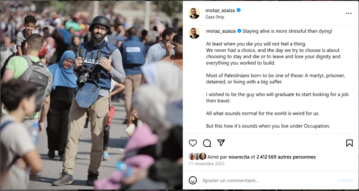Open comments via the speech bubble icon

click(207, 143)
